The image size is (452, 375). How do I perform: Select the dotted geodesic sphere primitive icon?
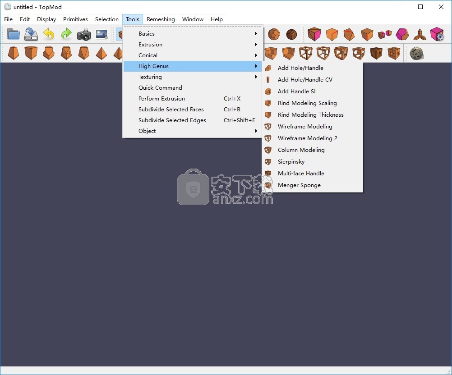pos(291,34)
